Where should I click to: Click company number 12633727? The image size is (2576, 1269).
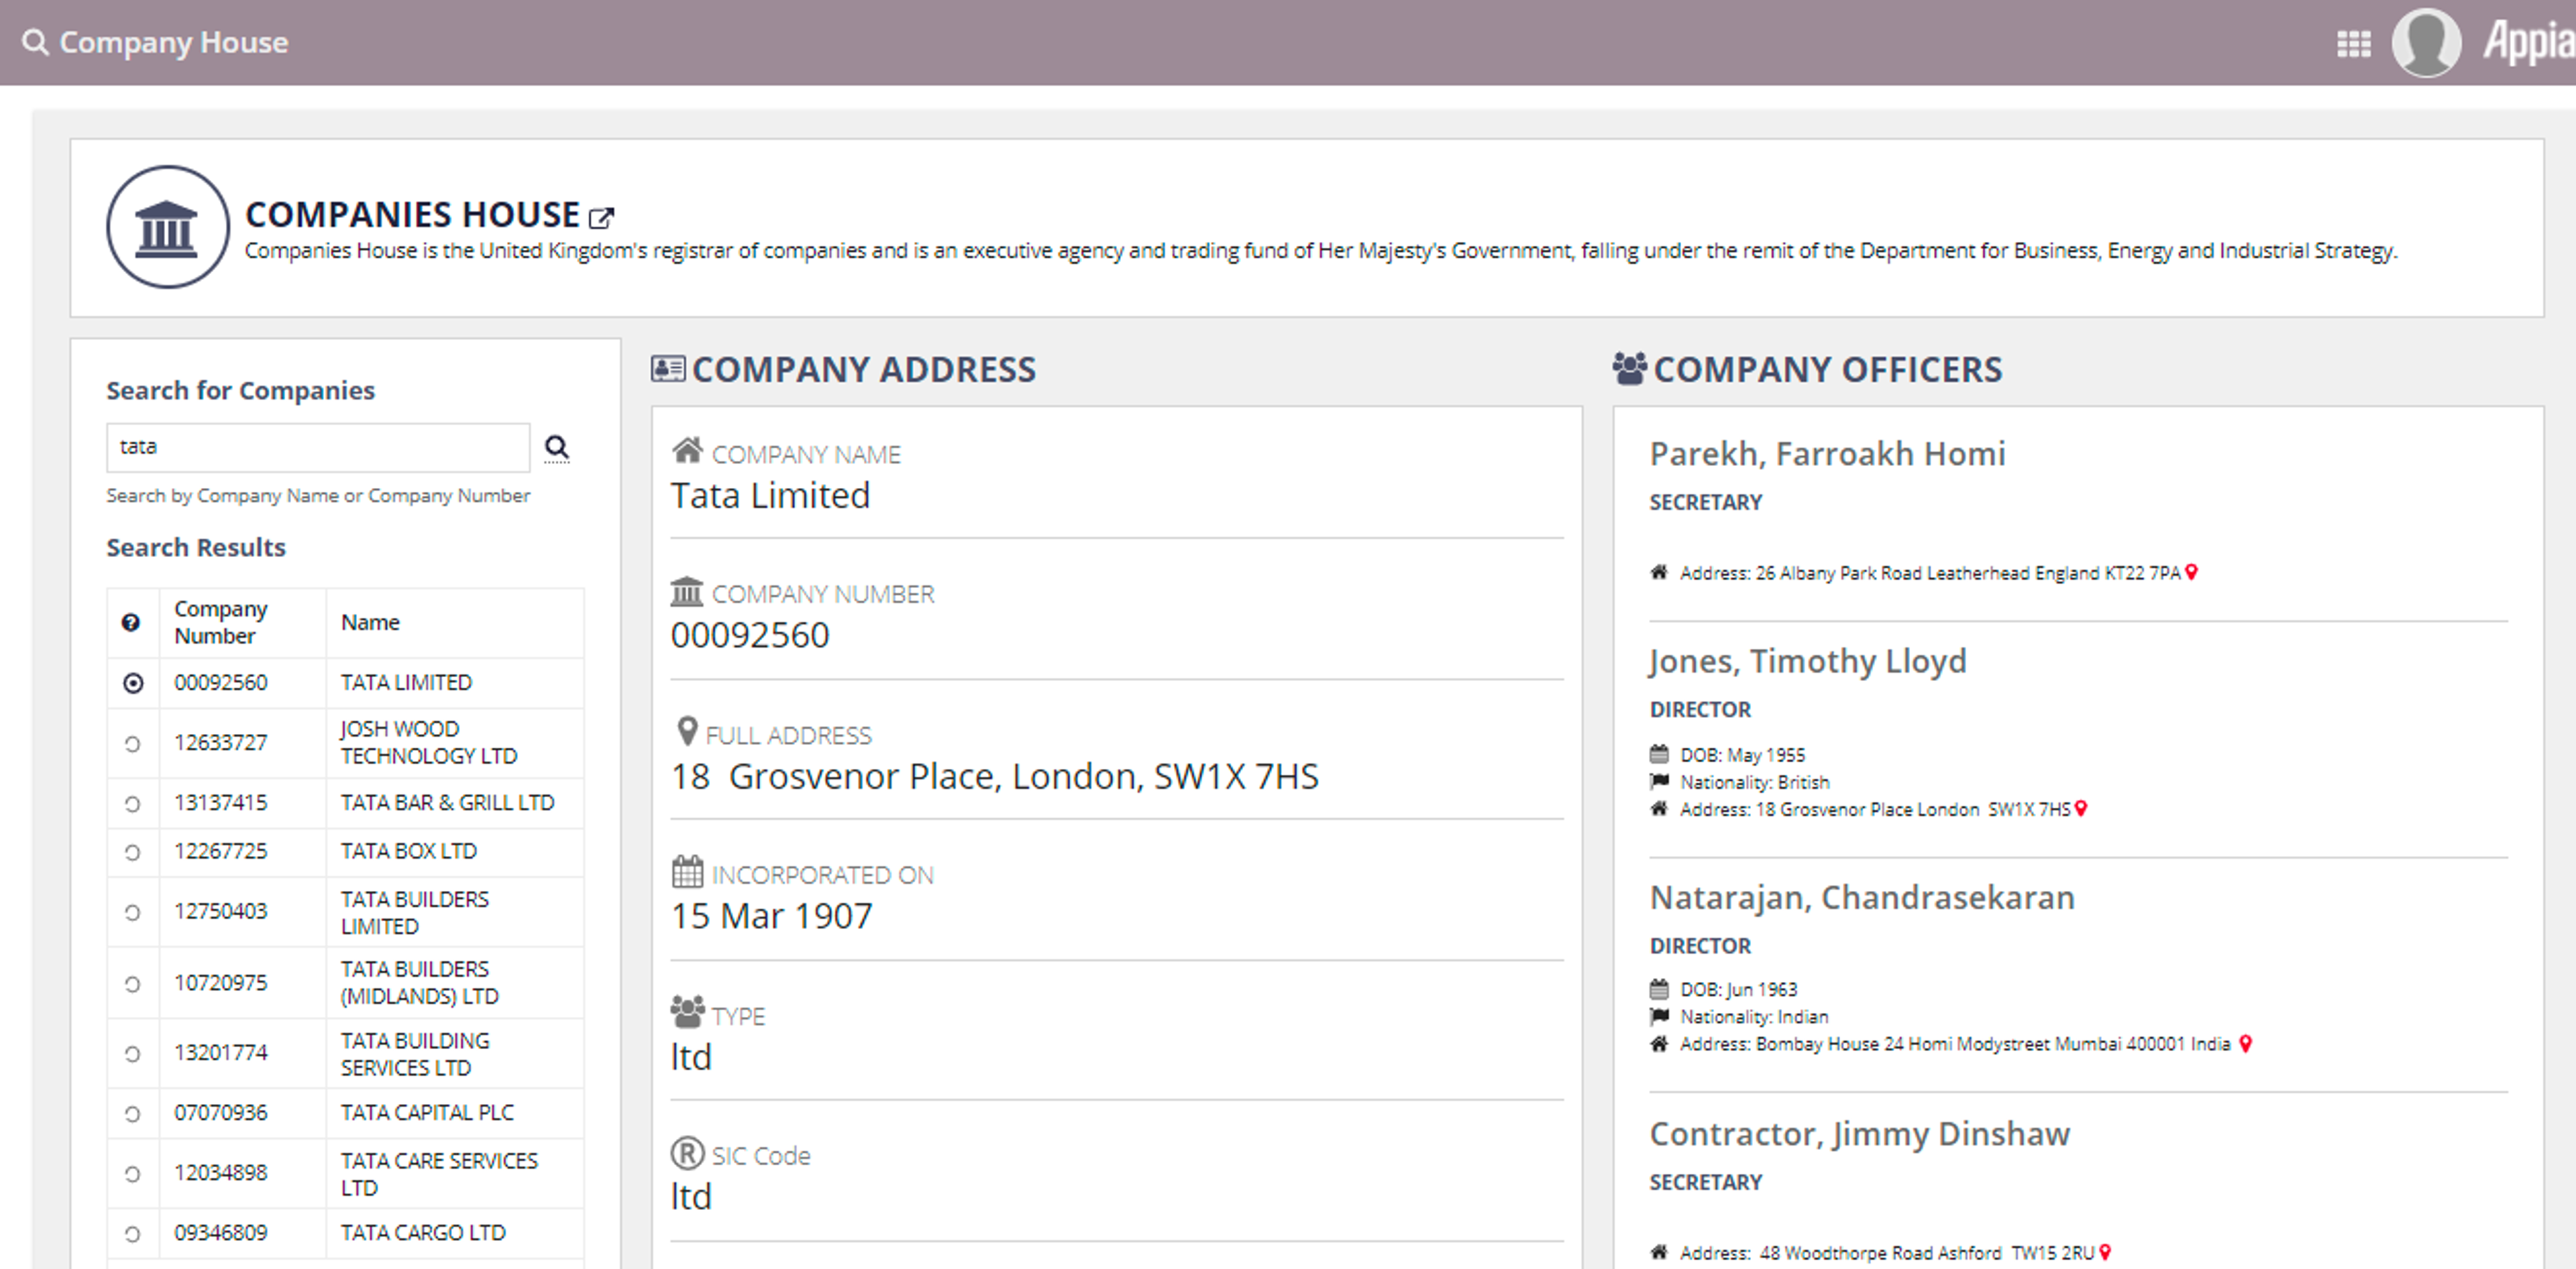(x=221, y=742)
